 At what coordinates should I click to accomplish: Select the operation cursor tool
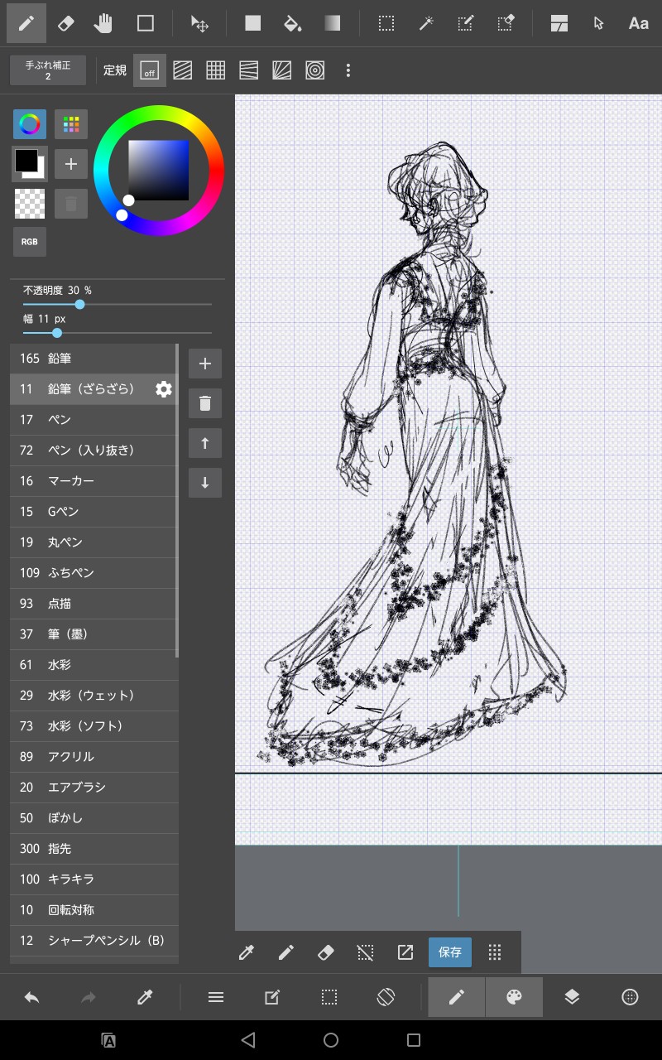[x=599, y=23]
